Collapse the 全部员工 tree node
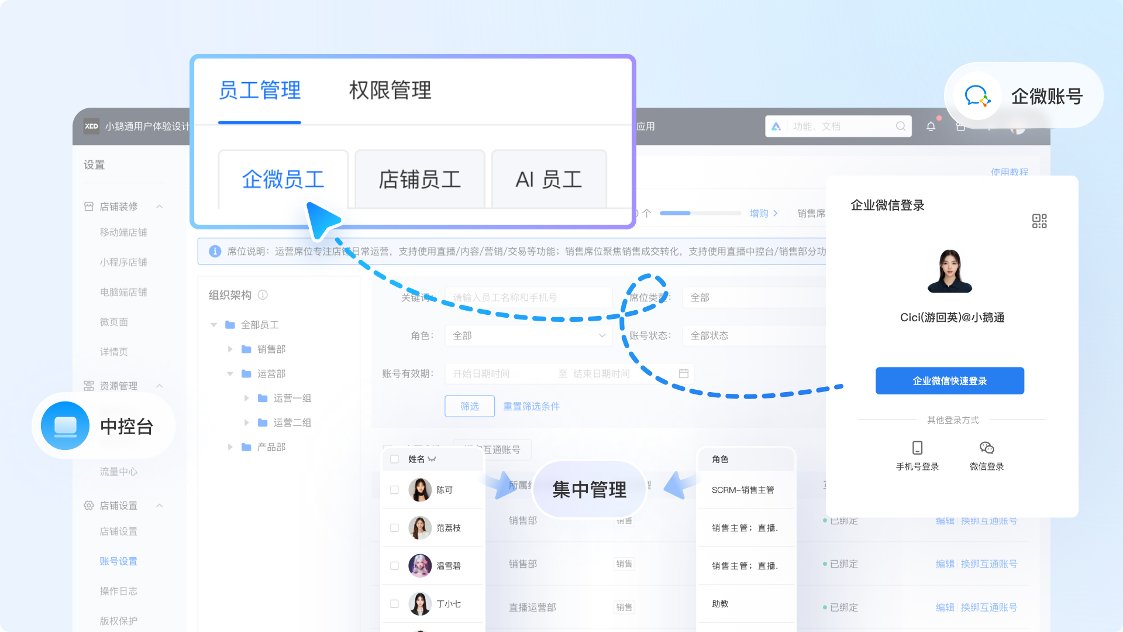1123x632 pixels. click(x=214, y=325)
